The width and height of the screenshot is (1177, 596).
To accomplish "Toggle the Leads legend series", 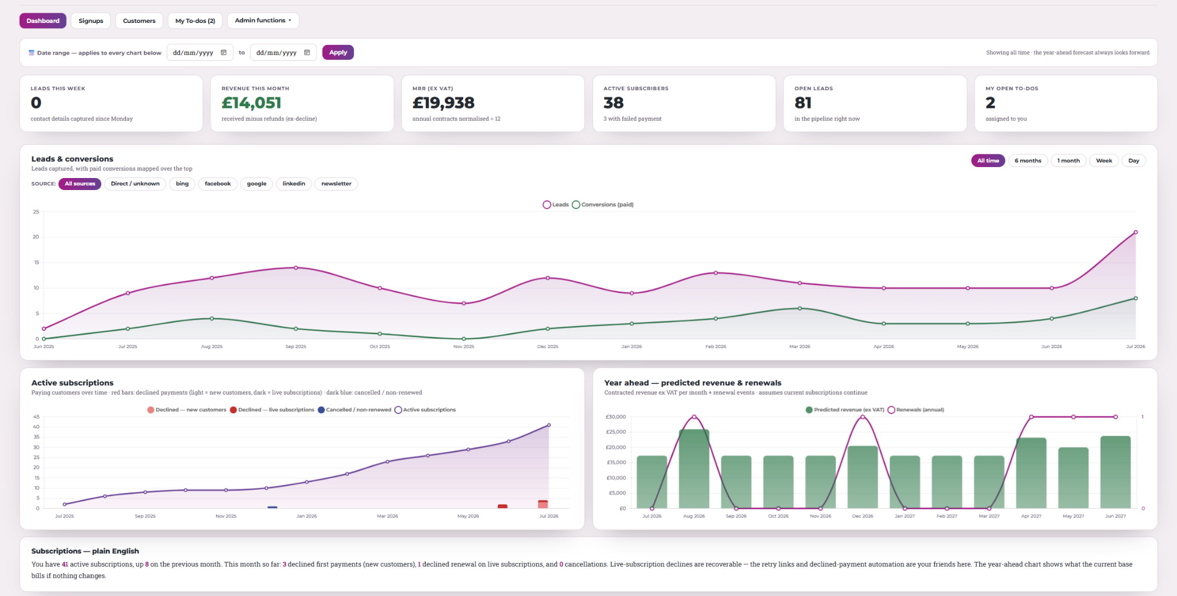I will [556, 204].
